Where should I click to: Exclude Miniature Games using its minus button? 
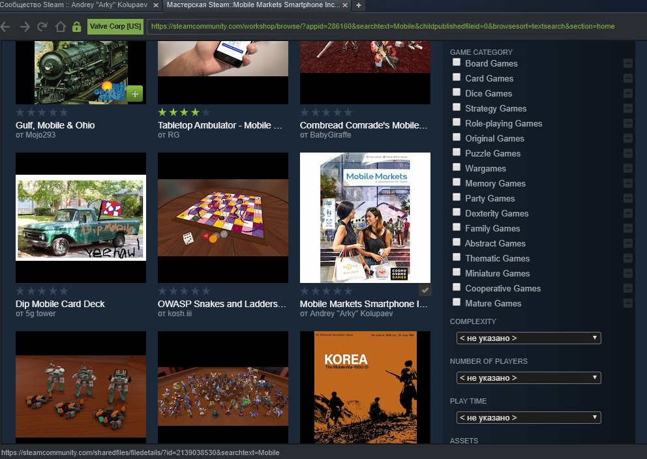click(x=627, y=273)
